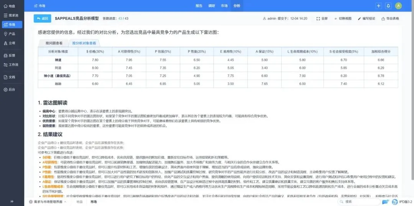Screen dimensions: 414x206
Task: Click the 分析对象/维度 column header
Action: point(58,52)
